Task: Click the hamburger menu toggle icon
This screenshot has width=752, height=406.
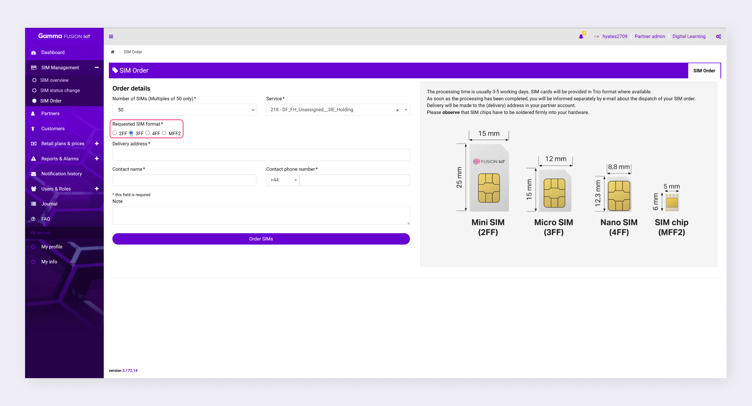Action: 111,37
